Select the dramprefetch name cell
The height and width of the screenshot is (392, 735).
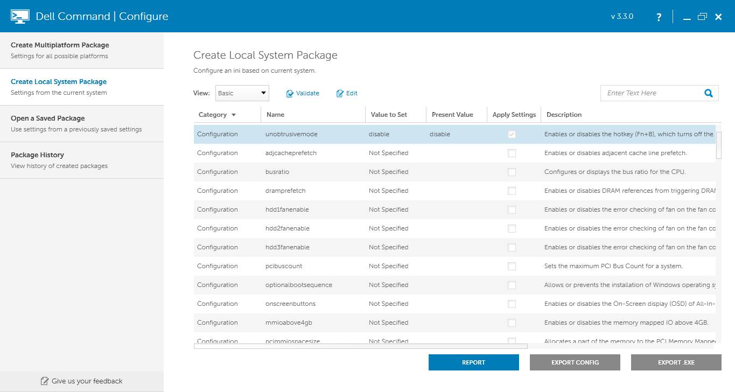click(x=285, y=191)
